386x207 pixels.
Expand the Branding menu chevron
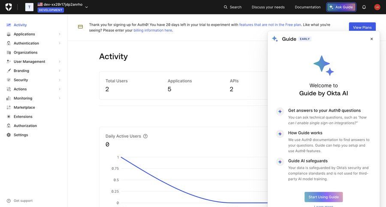click(x=60, y=71)
